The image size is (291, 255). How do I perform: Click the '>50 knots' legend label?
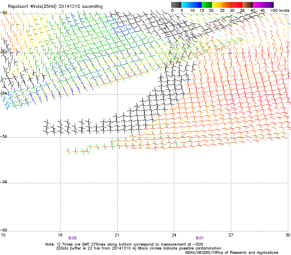click(280, 11)
